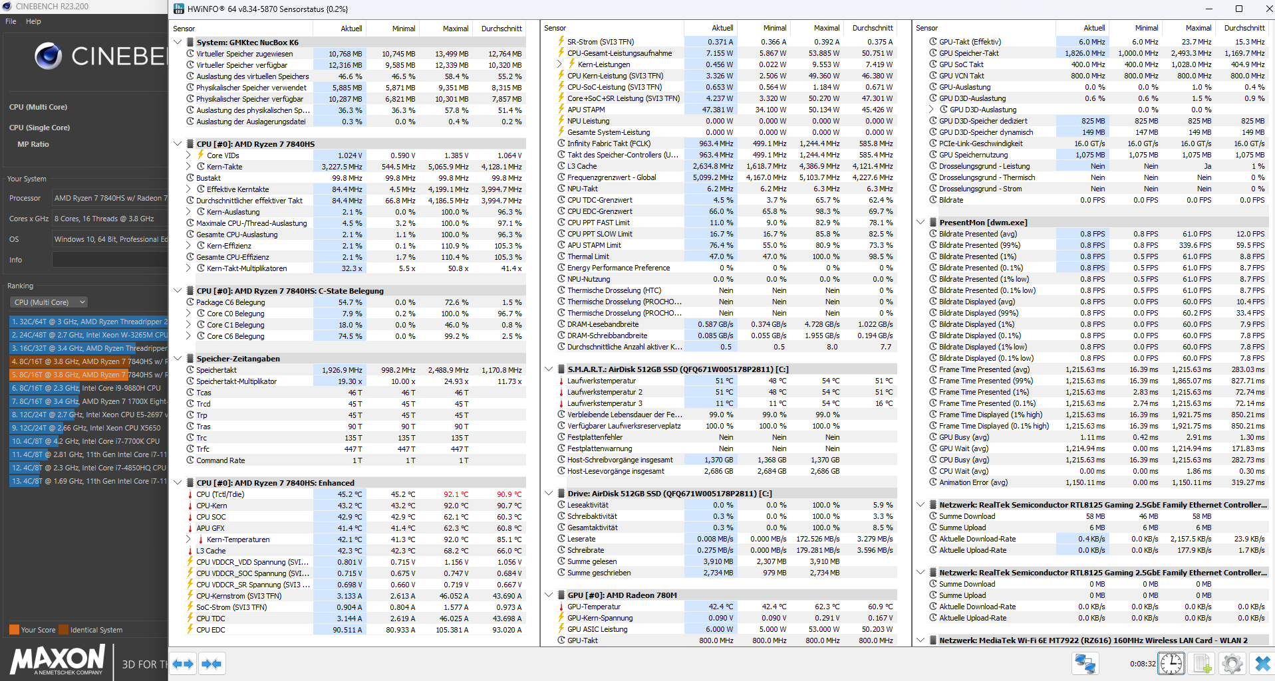Click icon beside DRAM-Lesebandbreite
Viewport: 1275px width, 681px height.
(x=561, y=324)
